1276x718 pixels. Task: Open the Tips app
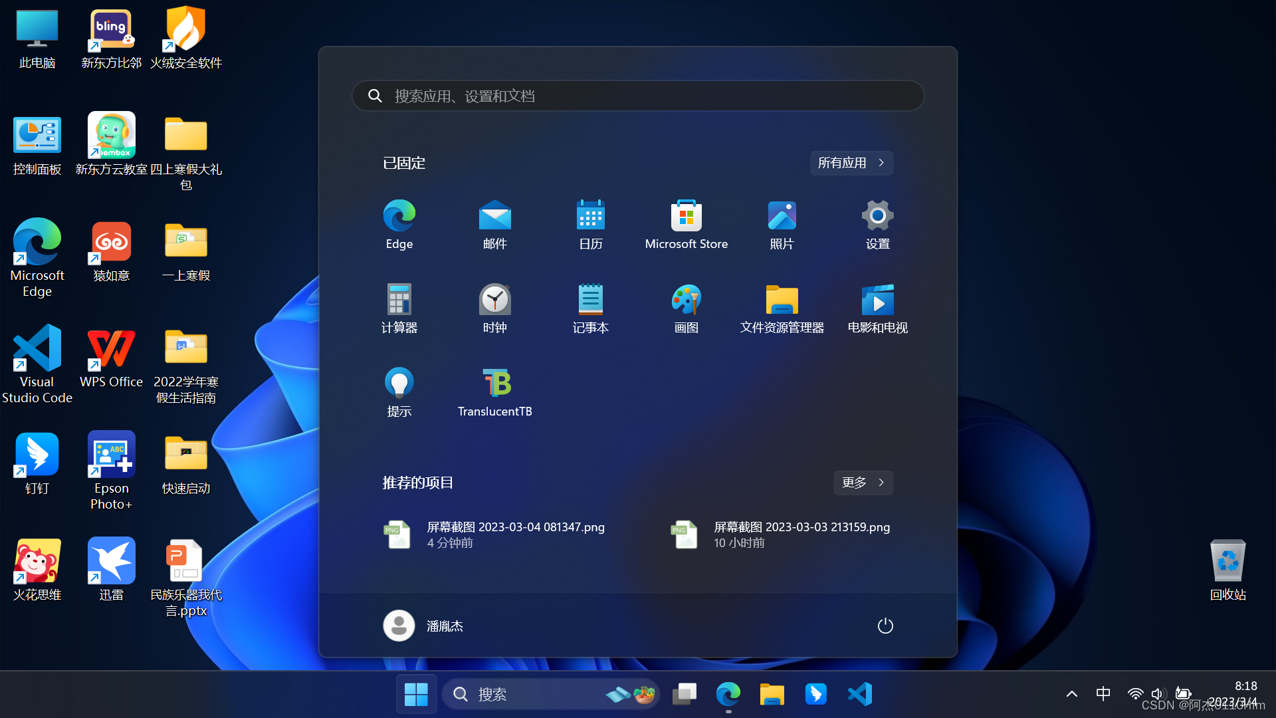399,384
